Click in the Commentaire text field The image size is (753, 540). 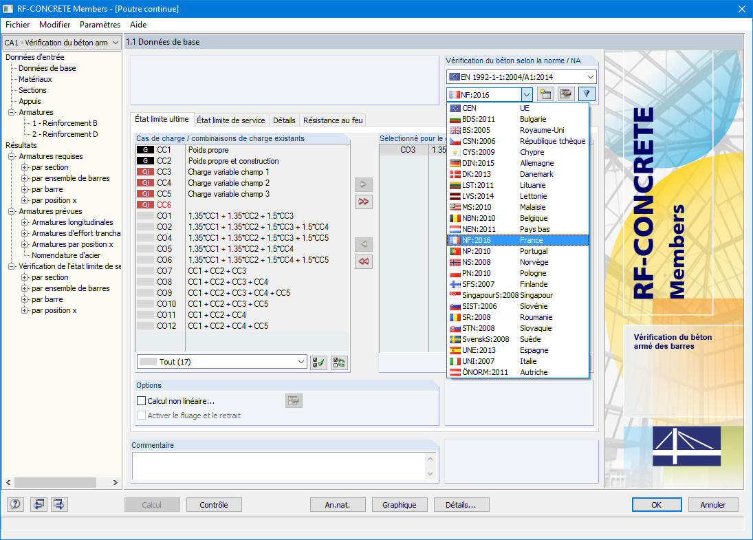pyautogui.click(x=279, y=466)
